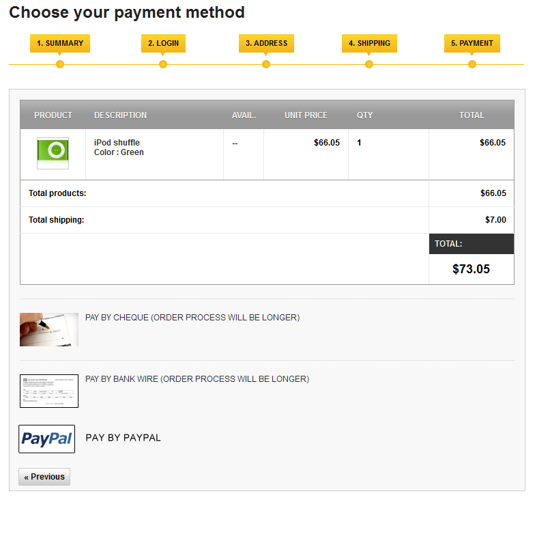Click the Shipping step progress dot
Screen dimensions: 535x539
[x=369, y=64]
